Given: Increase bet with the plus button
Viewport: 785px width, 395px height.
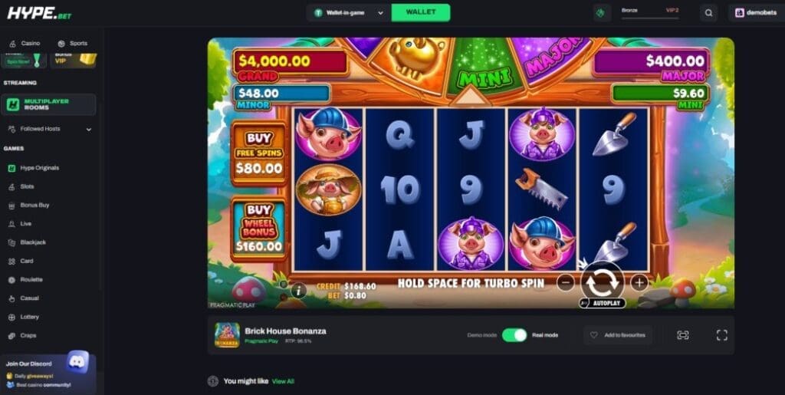Looking at the screenshot, I should point(639,283).
